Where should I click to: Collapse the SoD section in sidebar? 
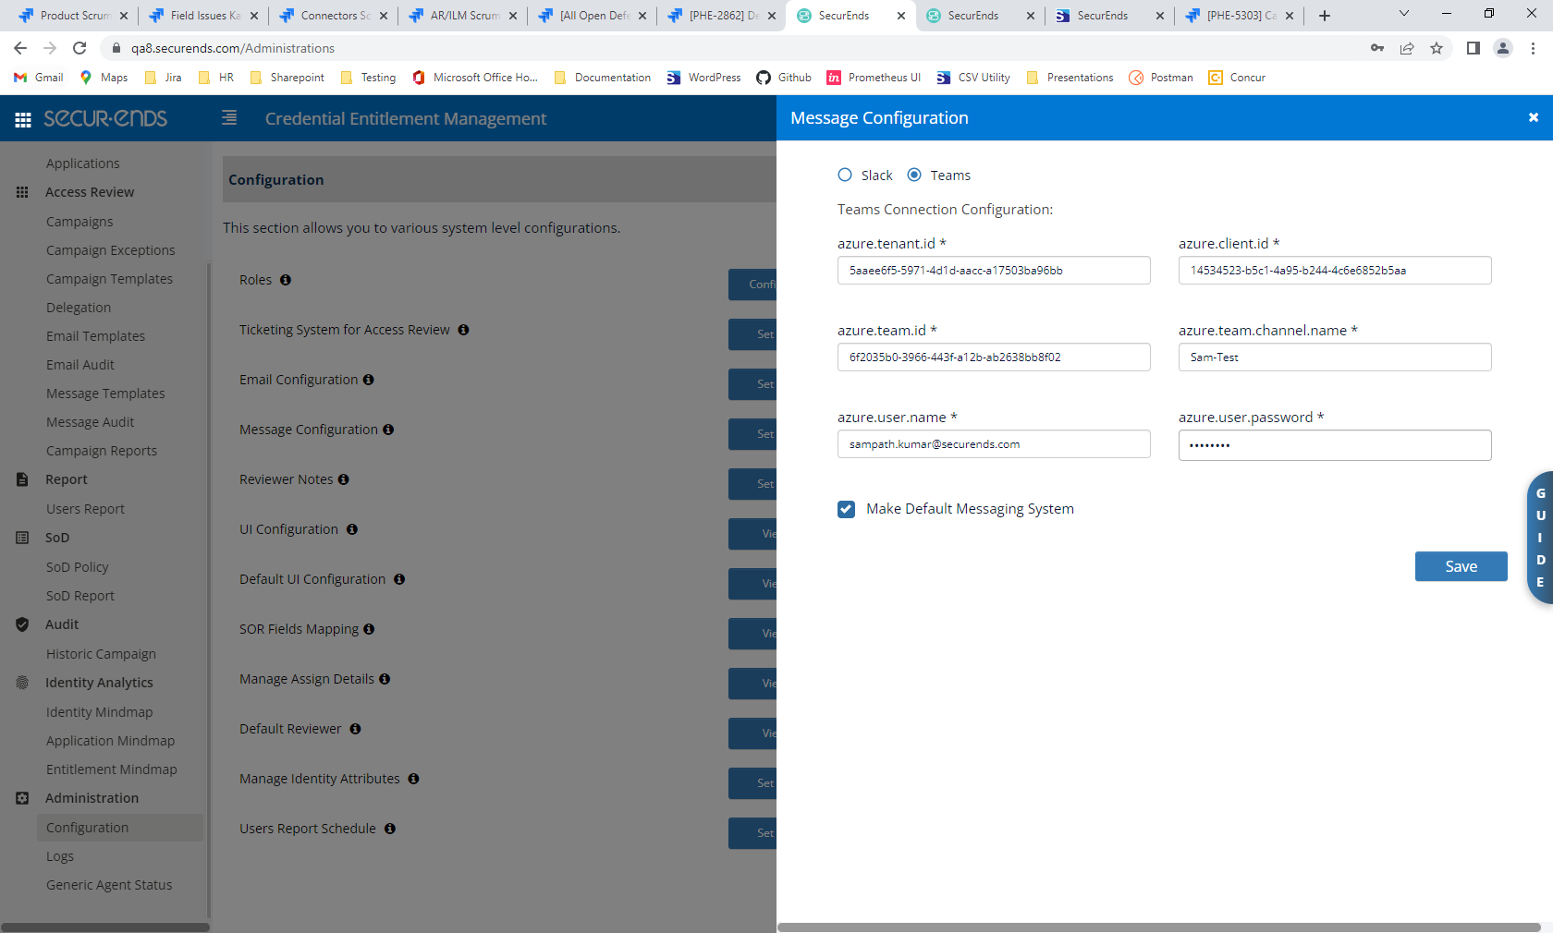[x=56, y=537]
